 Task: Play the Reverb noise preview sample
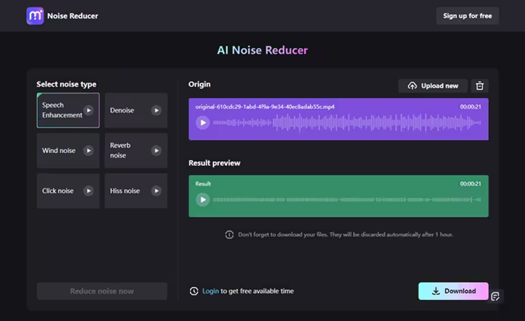pos(156,151)
